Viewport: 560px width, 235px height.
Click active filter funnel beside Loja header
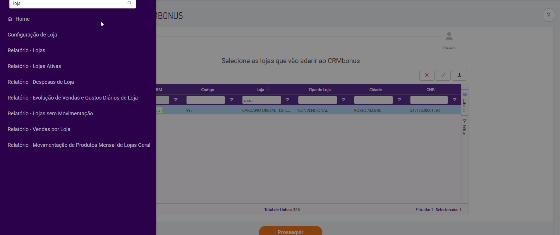(268, 89)
